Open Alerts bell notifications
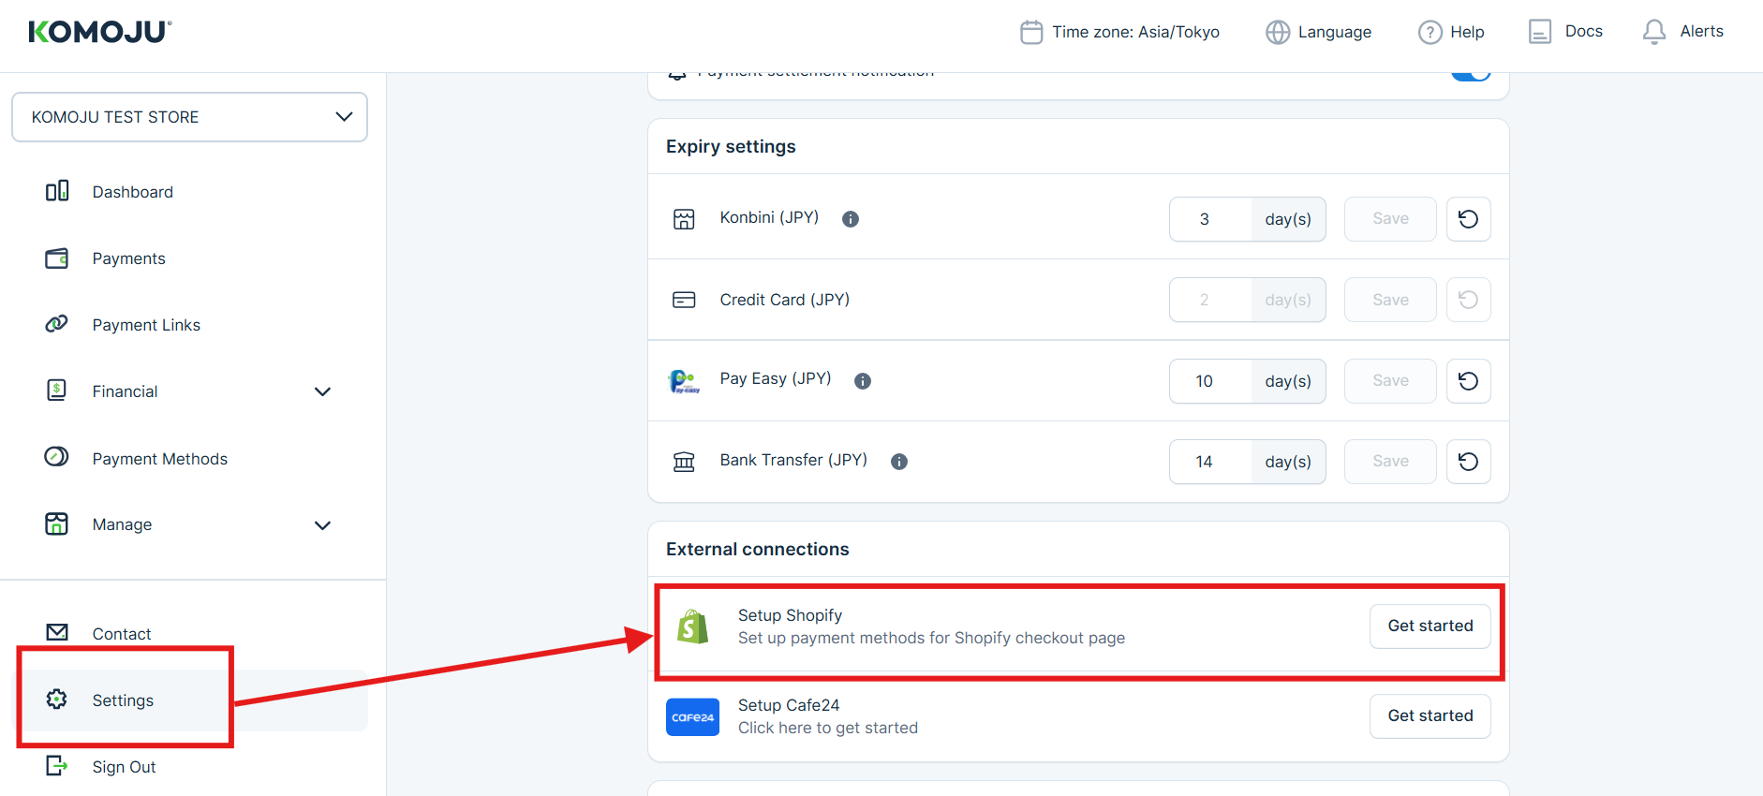This screenshot has height=796, width=1763. point(1682,32)
